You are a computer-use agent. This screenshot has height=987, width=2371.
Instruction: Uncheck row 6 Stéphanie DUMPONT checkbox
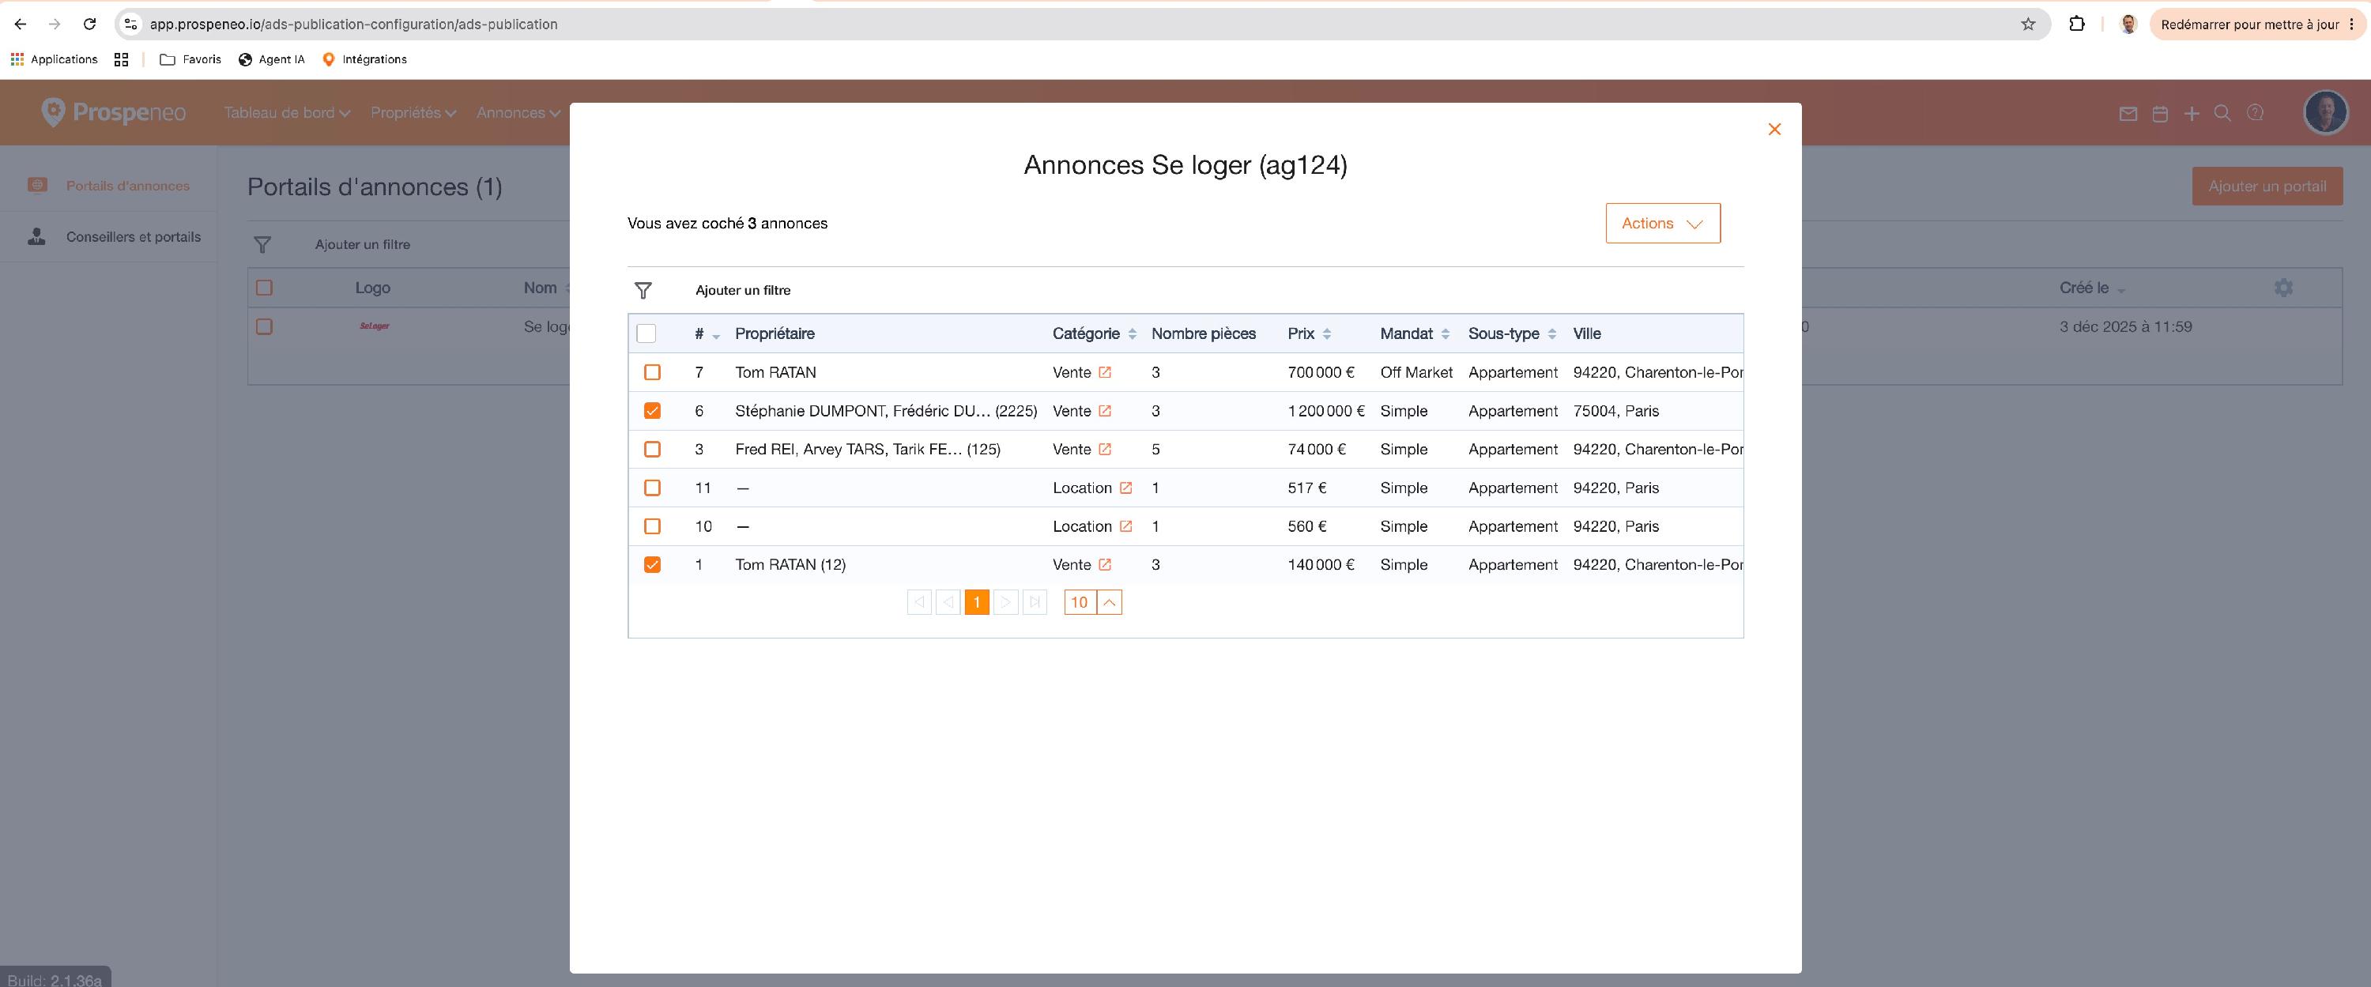point(652,411)
